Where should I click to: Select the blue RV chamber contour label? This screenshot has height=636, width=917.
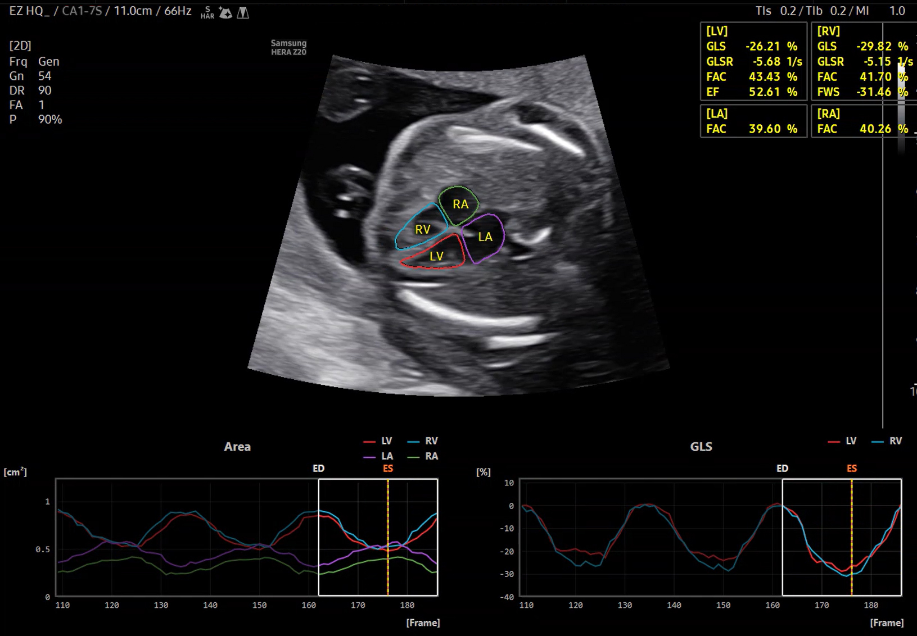coord(423,229)
